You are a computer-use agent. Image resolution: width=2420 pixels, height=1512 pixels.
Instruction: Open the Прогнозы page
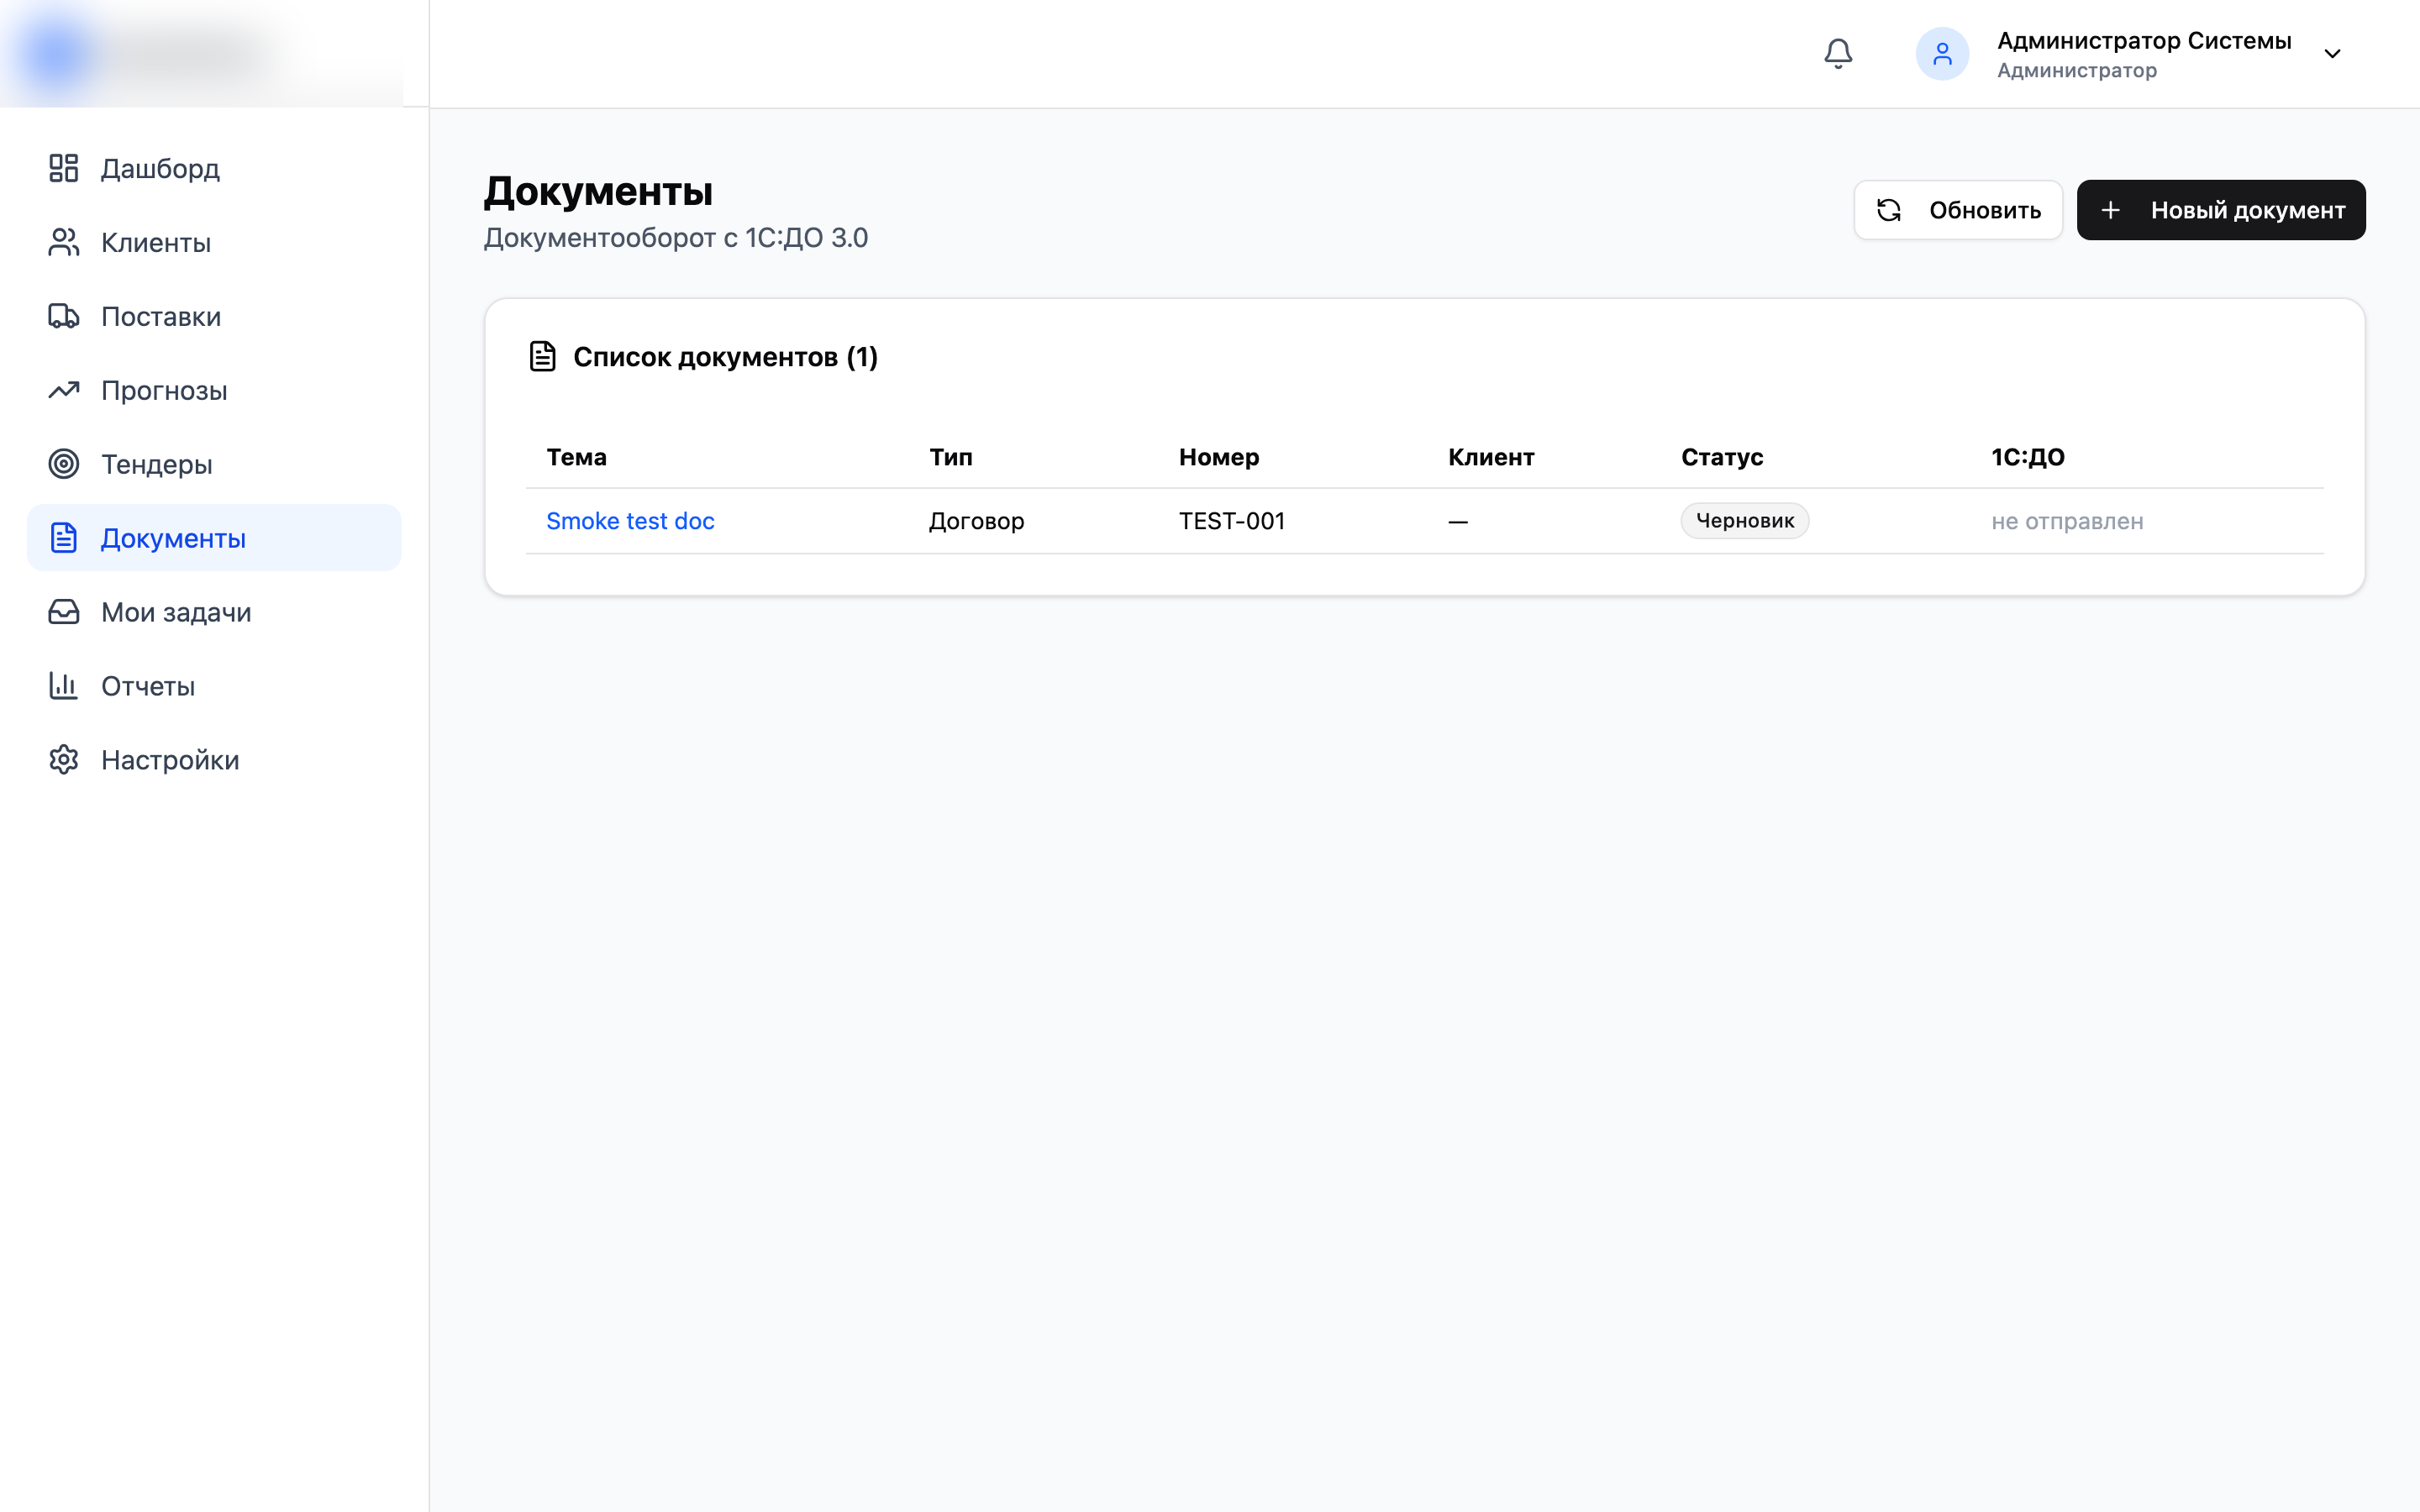(x=214, y=390)
